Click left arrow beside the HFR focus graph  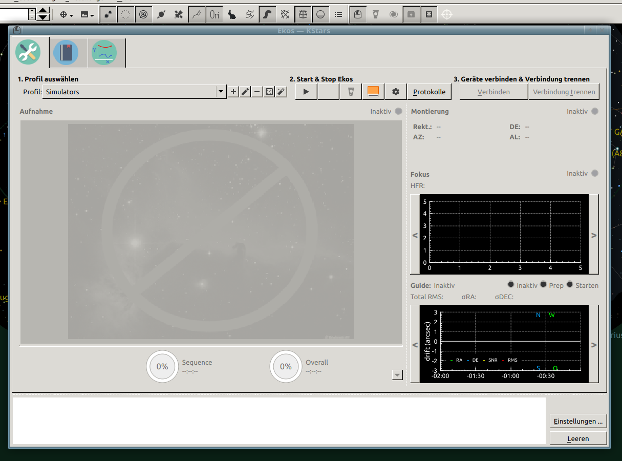[x=415, y=235]
